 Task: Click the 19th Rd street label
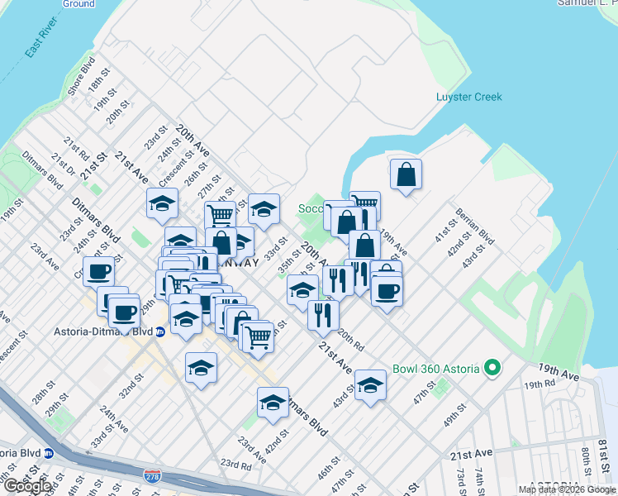540,384
